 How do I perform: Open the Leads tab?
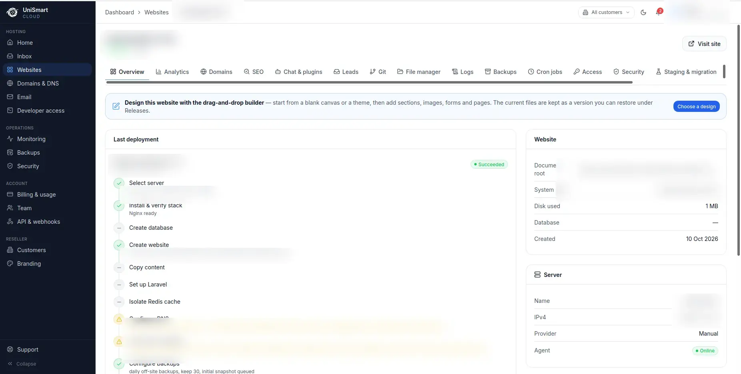pos(346,72)
